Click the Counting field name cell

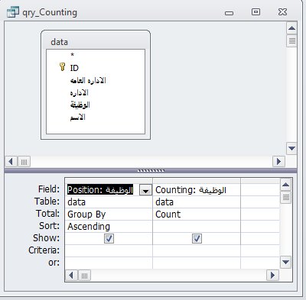click(x=197, y=190)
